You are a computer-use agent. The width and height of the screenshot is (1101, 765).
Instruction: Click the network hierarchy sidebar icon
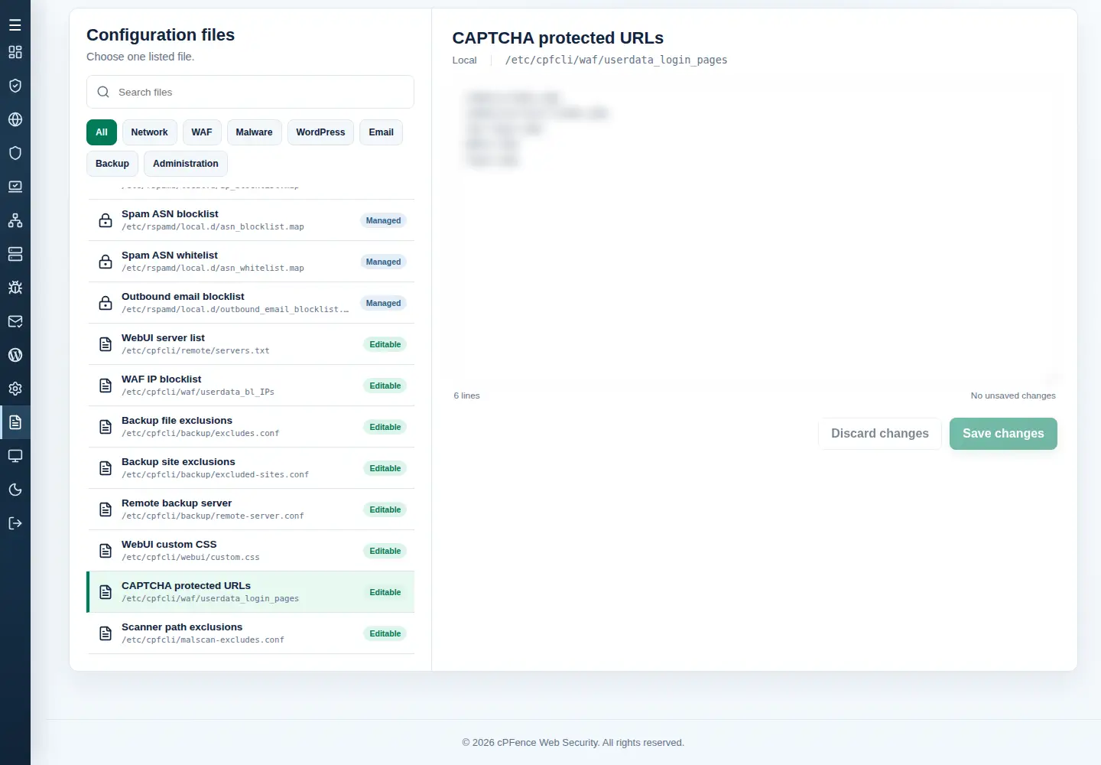(x=15, y=220)
